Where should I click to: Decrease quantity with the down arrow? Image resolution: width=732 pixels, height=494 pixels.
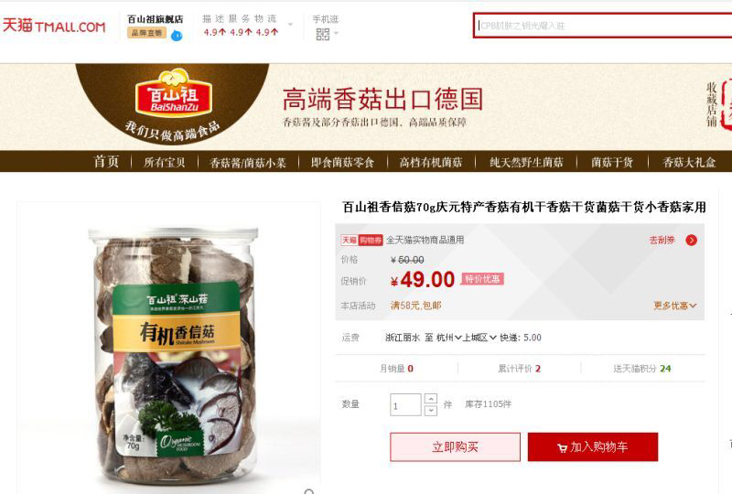(x=431, y=411)
